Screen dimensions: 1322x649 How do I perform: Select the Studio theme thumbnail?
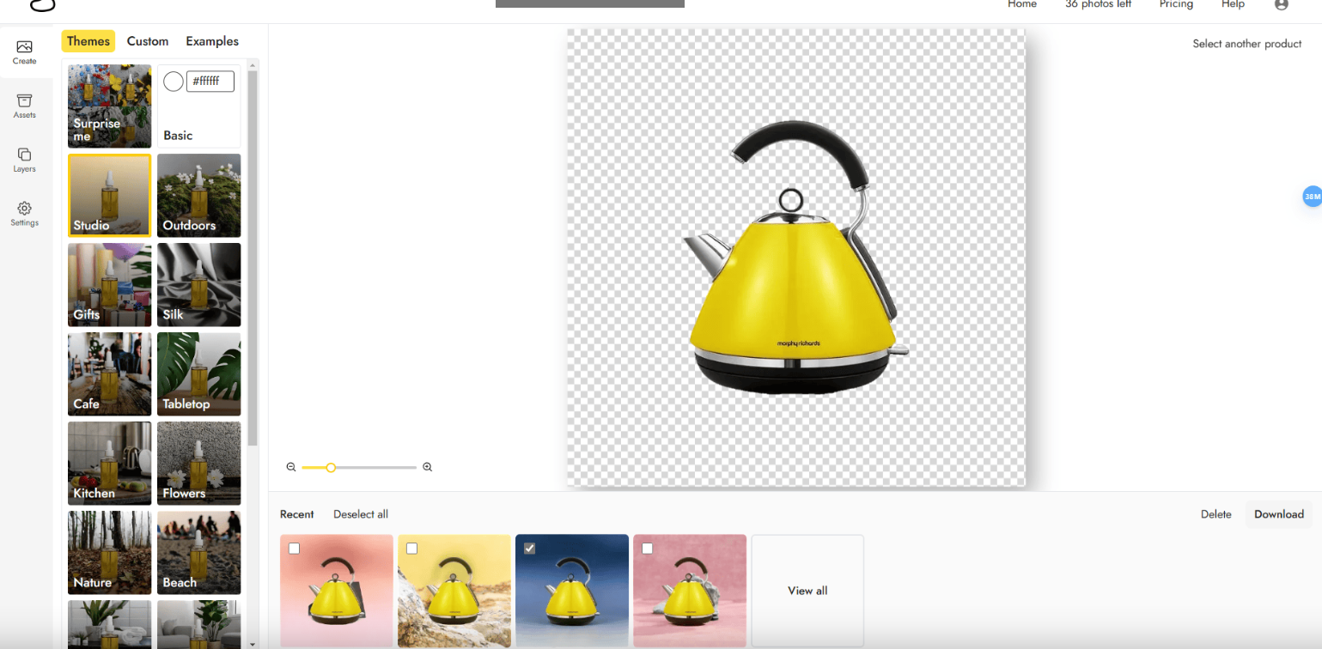[109, 195]
